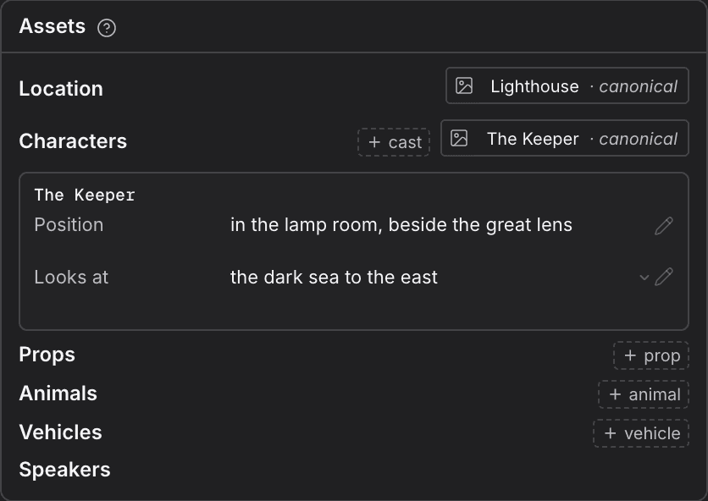708x501 pixels.
Task: Click the Position text field value
Action: point(401,225)
